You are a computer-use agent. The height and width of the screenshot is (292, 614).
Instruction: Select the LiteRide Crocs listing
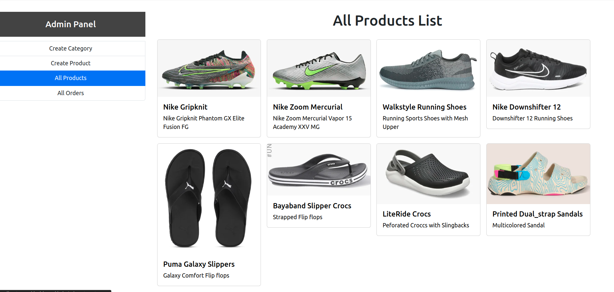pos(407,214)
